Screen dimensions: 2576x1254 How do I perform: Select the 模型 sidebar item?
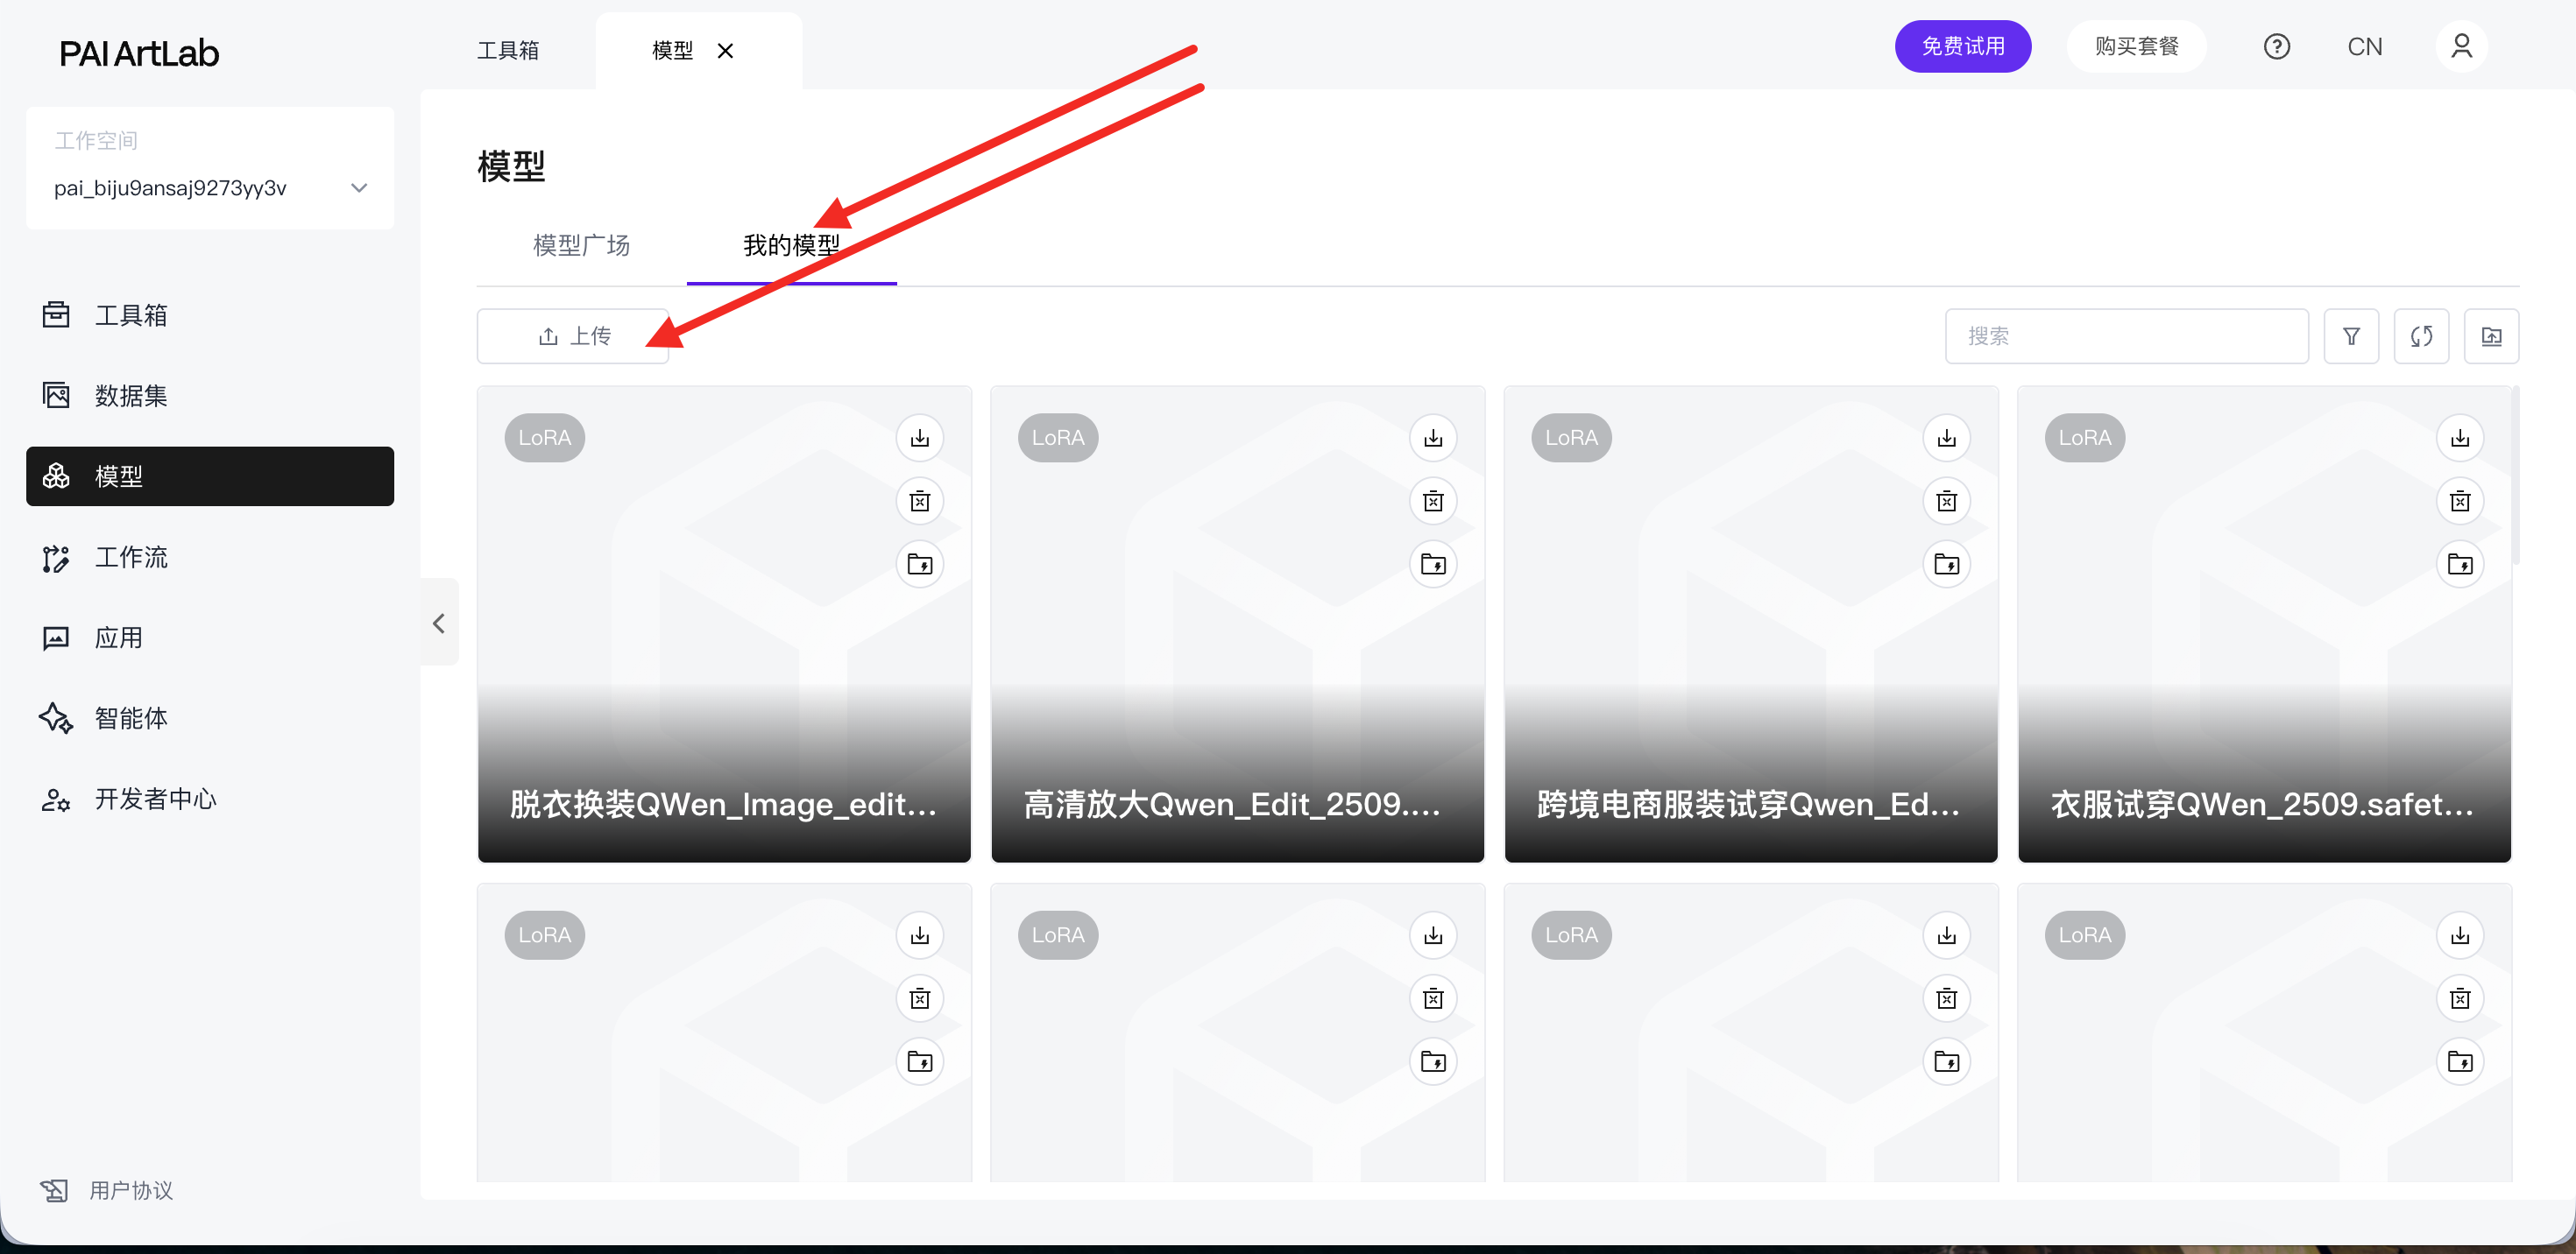point(210,476)
